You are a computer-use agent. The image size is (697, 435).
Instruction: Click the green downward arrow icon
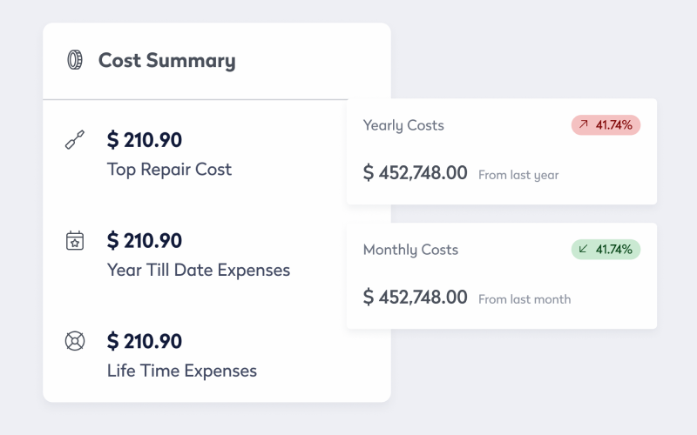click(x=583, y=249)
